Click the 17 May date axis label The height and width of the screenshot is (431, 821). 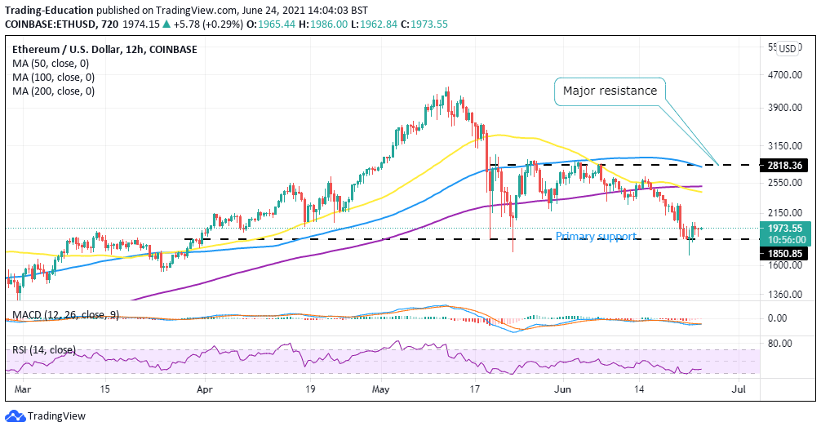tap(475, 389)
